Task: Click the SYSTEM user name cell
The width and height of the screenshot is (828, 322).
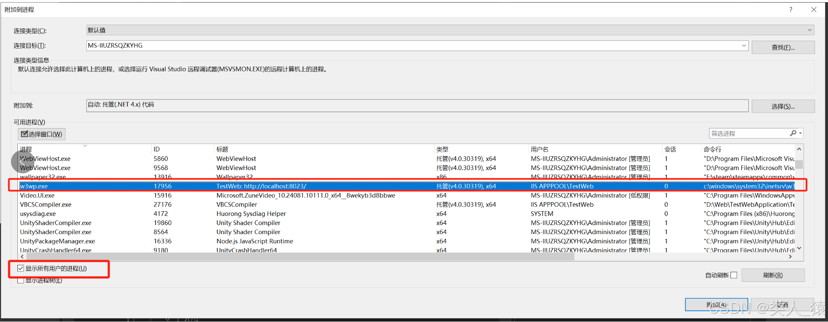Action: pos(542,214)
